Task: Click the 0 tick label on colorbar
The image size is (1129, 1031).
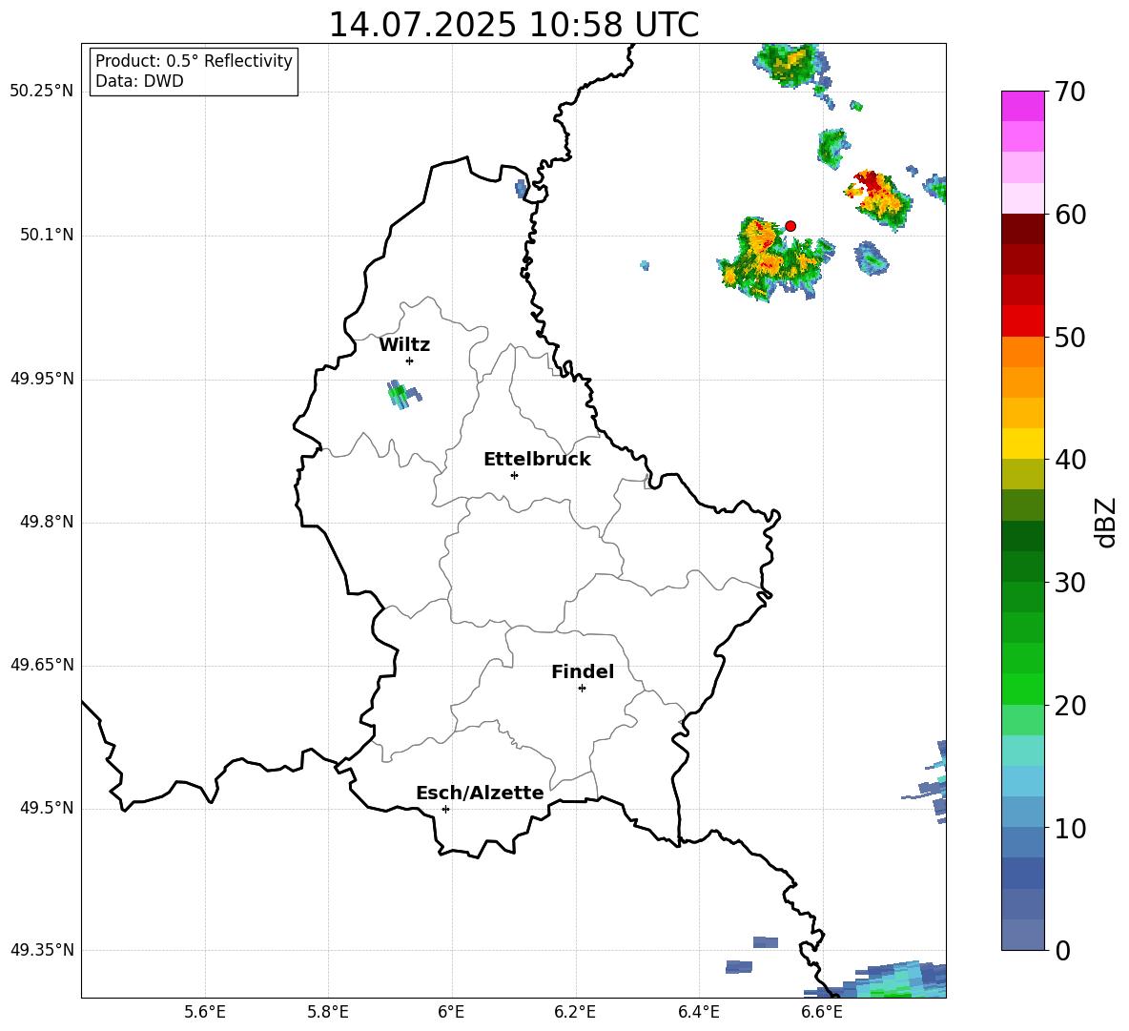Action: [1063, 950]
